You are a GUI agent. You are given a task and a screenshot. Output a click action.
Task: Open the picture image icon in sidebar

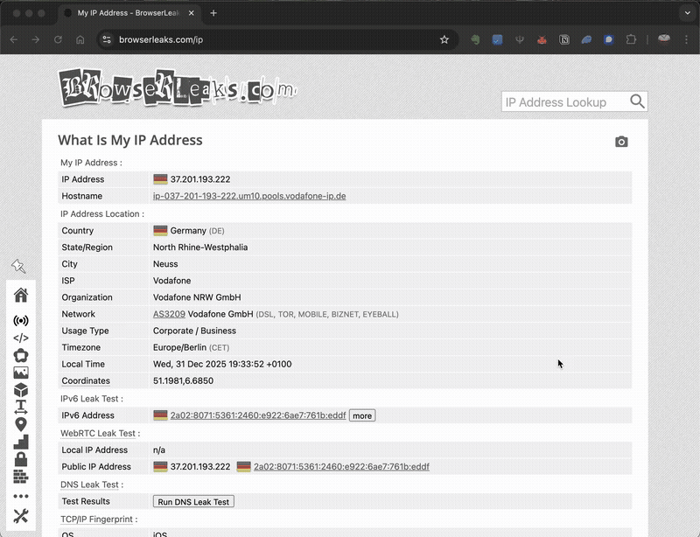pos(20,373)
